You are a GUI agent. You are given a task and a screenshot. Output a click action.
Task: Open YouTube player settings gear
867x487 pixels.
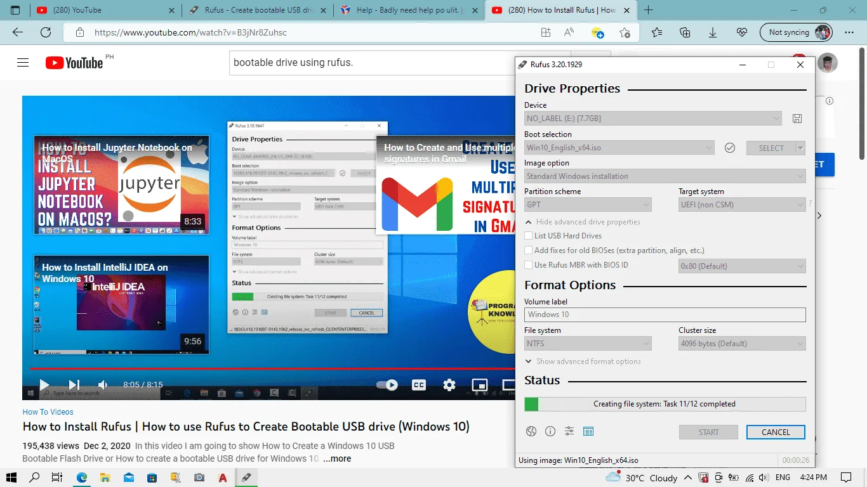pos(449,385)
